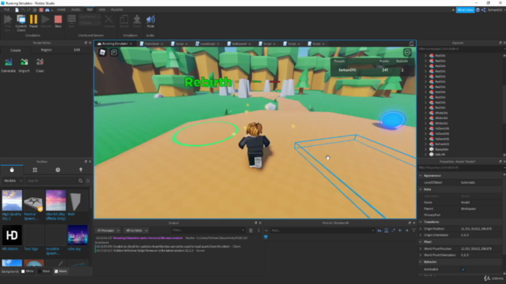Click the What's New button
This screenshot has width=506, height=284.
[x=465, y=10]
